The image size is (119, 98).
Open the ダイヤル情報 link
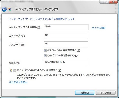coord(98,28)
